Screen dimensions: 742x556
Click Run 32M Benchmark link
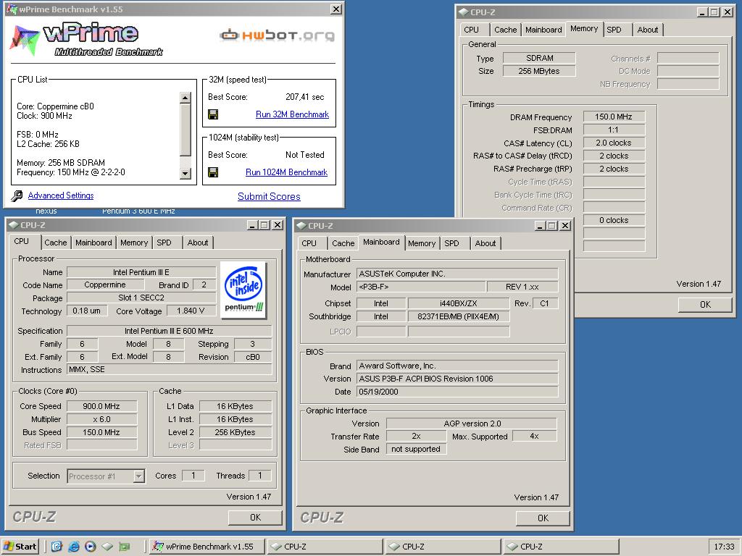(x=292, y=114)
